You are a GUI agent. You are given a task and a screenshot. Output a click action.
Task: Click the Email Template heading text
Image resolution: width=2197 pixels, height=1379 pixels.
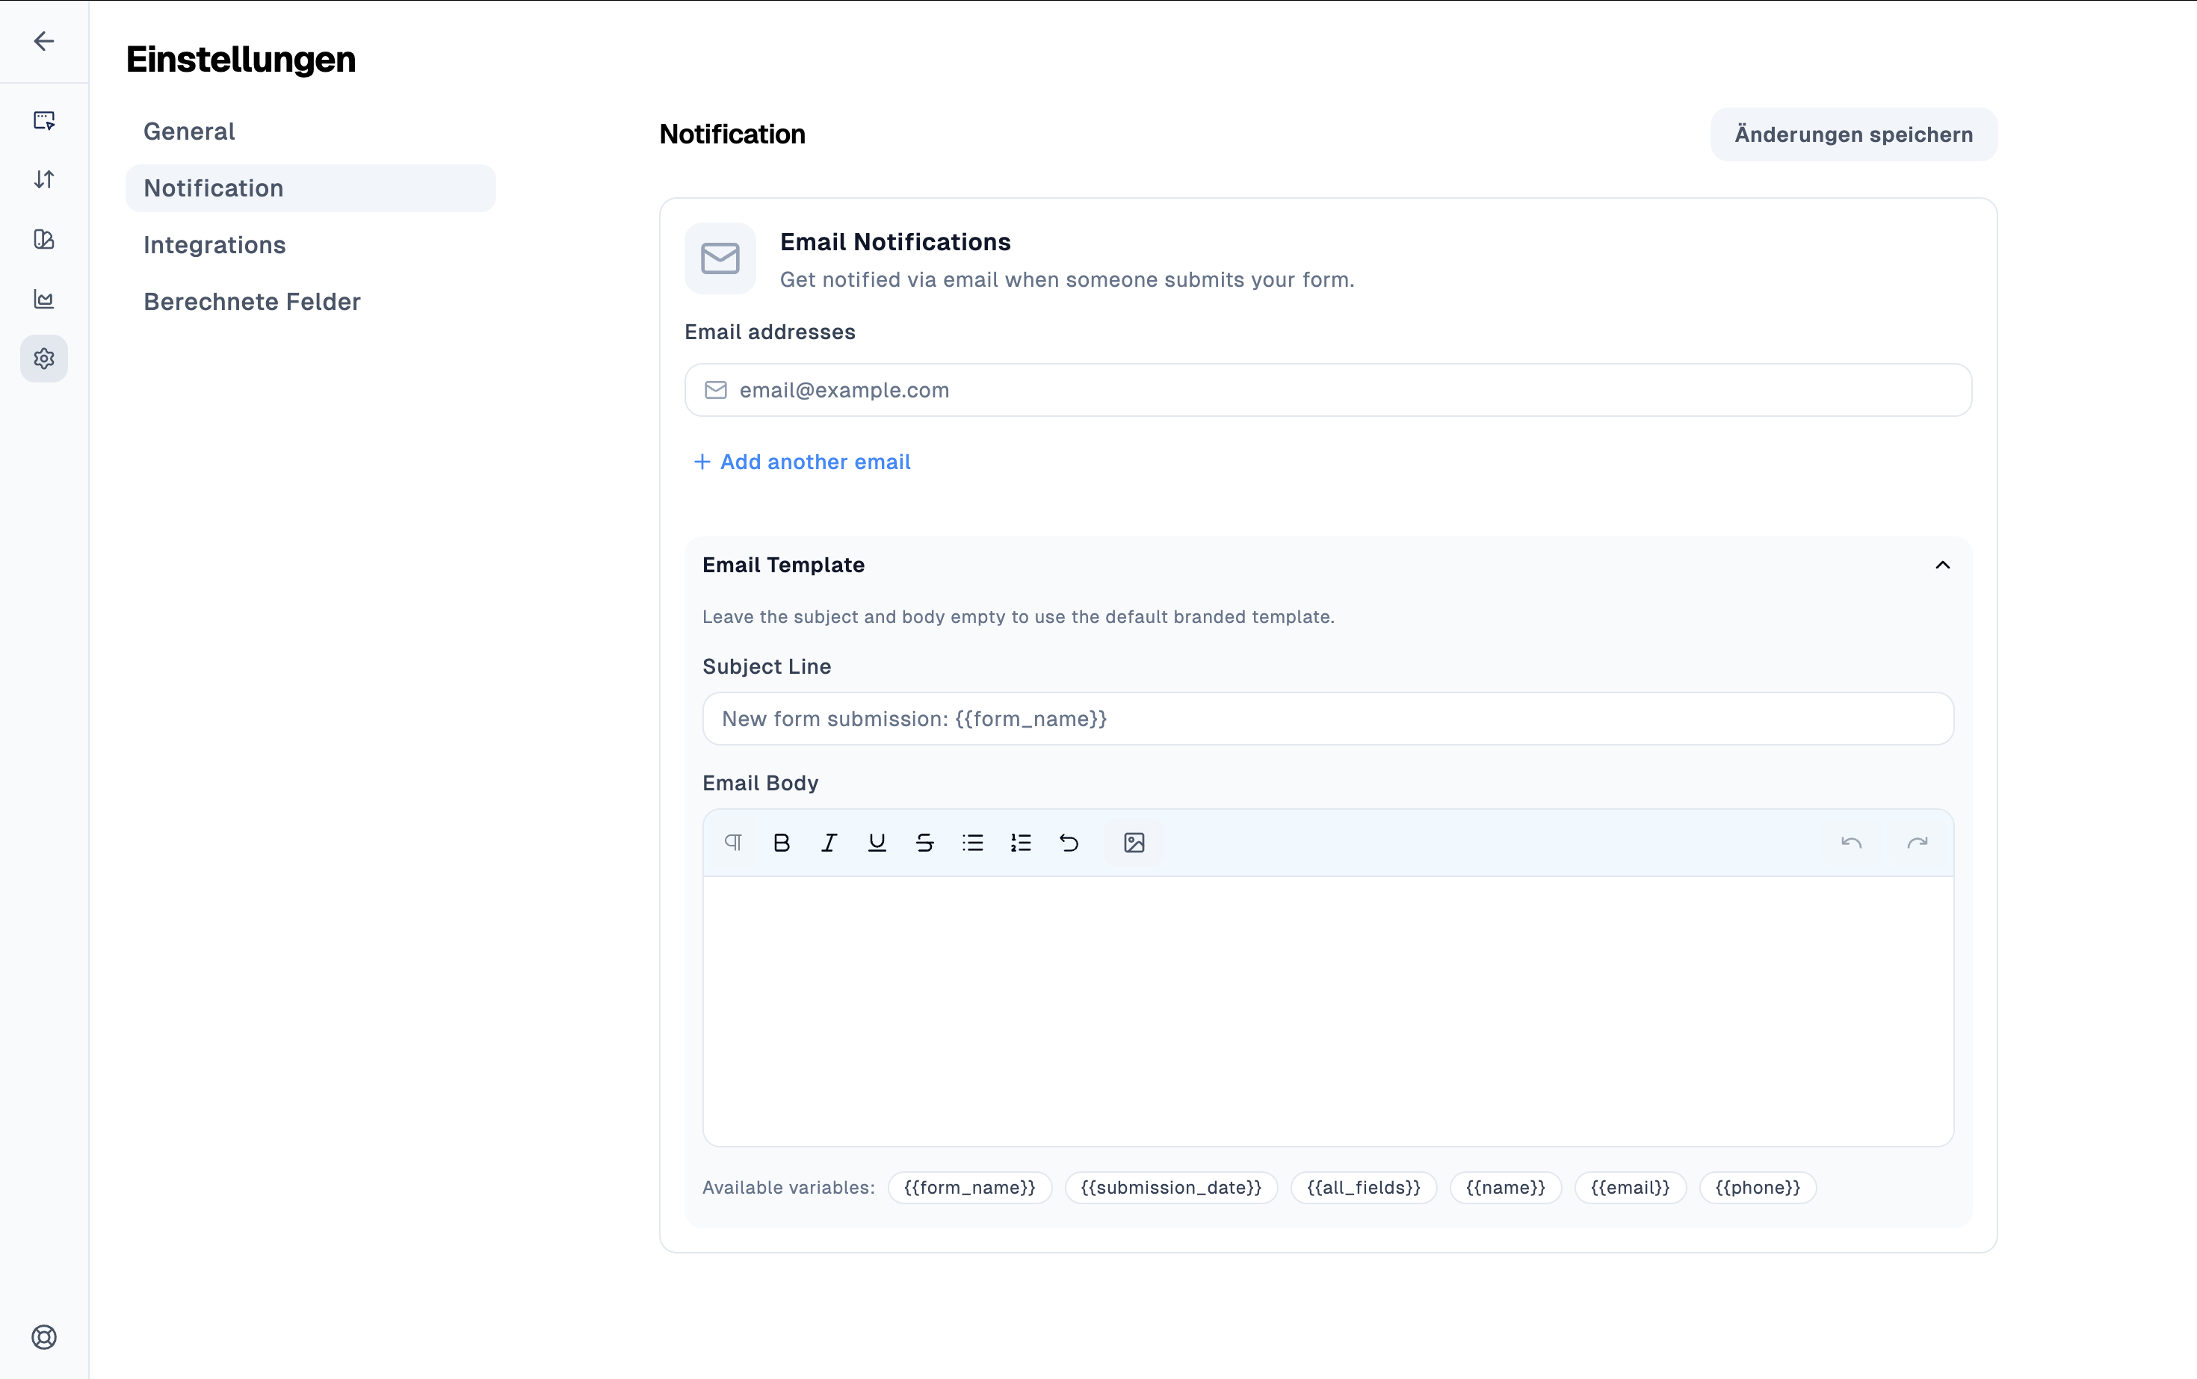pyautogui.click(x=783, y=565)
